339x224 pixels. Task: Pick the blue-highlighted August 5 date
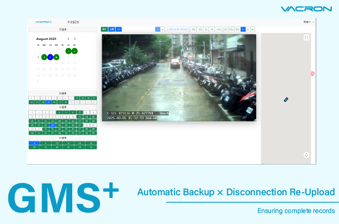pos(50,57)
